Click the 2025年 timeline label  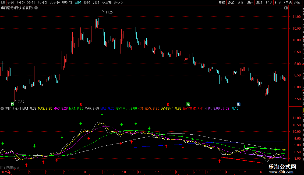tap(6, 172)
